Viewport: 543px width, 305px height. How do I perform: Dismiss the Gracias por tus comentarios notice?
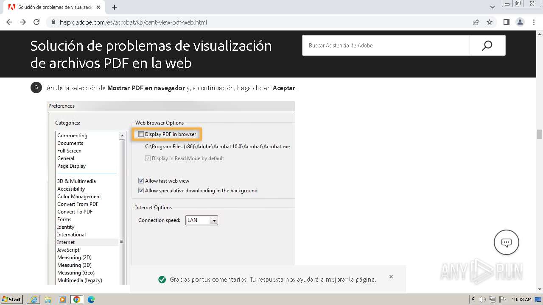point(391,277)
